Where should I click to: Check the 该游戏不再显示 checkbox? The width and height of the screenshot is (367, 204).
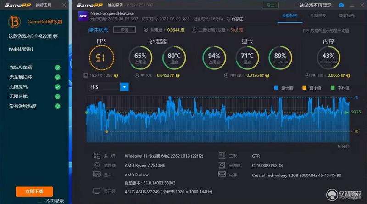coord(296,5)
